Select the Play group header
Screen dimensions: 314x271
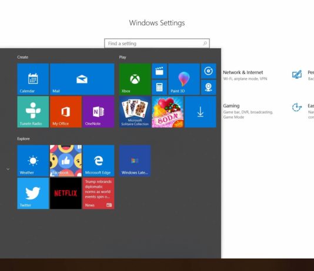(122, 57)
